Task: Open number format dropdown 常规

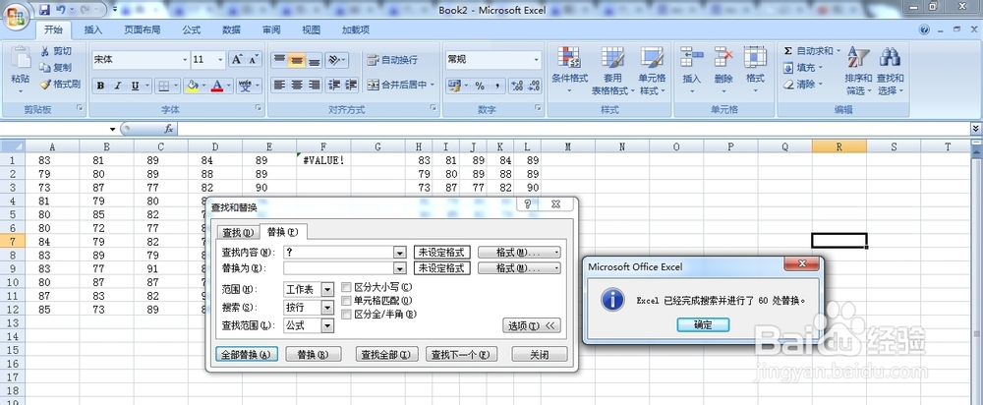Action: coord(537,60)
